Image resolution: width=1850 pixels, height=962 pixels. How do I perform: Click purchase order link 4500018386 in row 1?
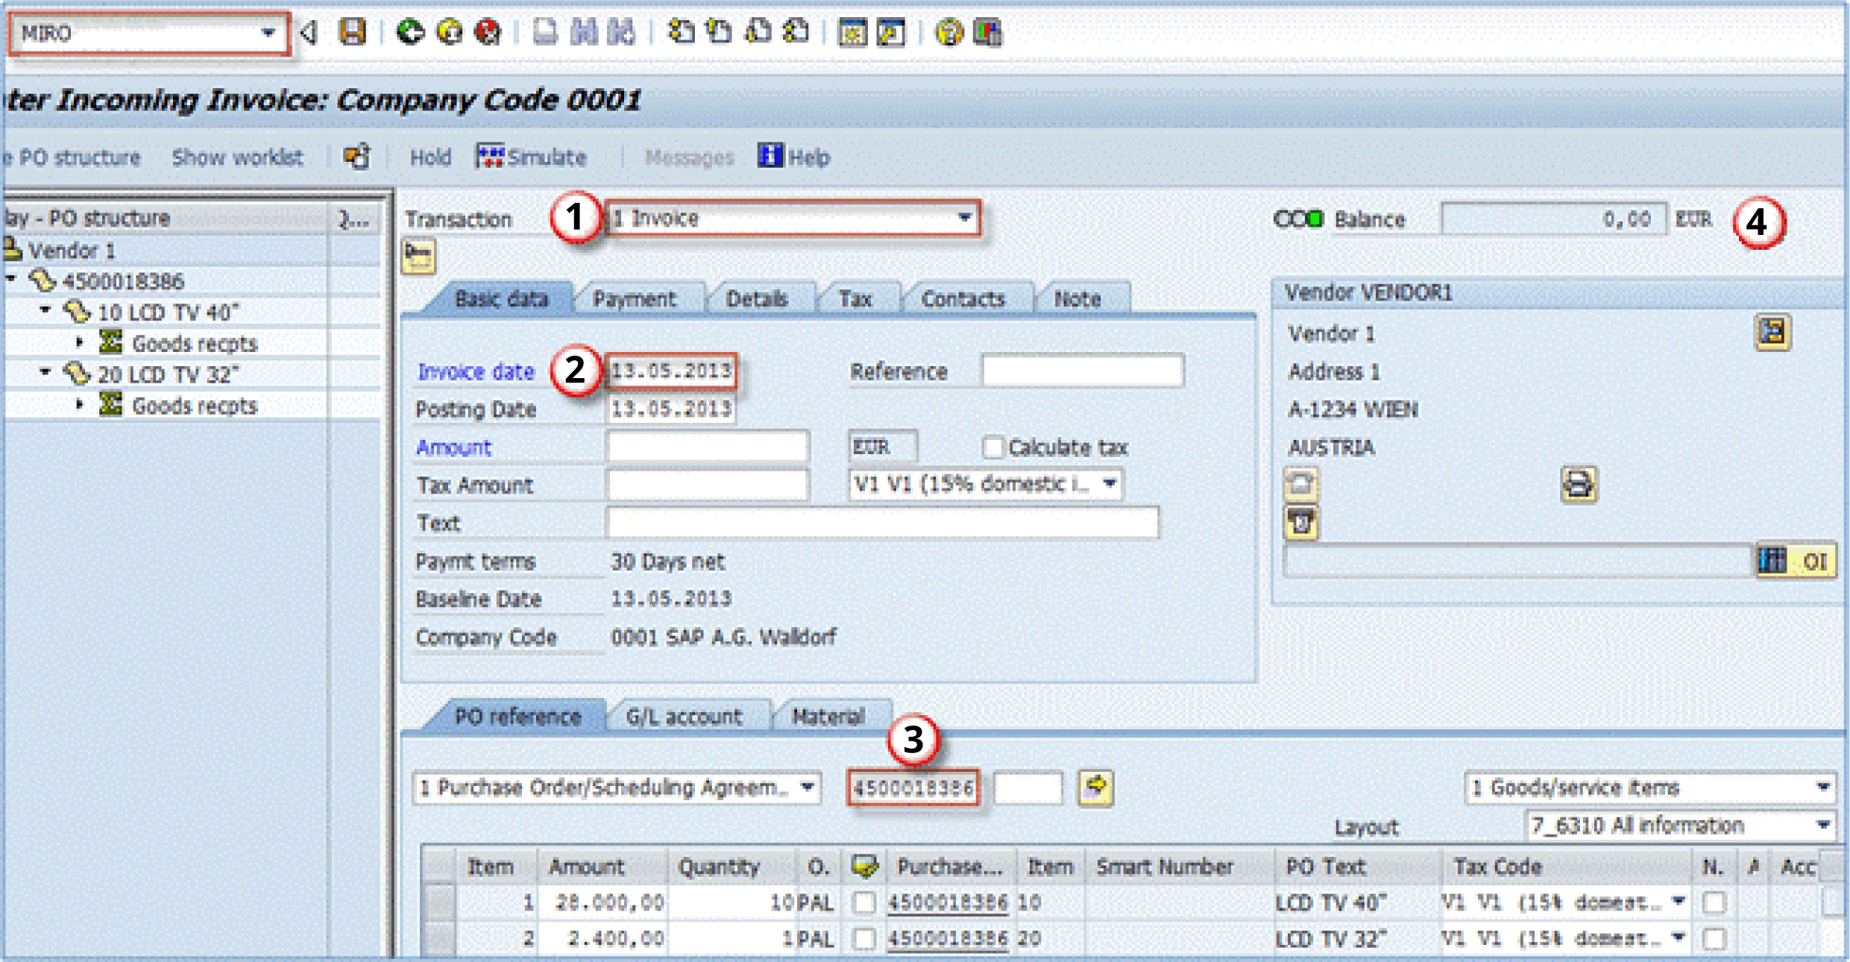coord(947,902)
